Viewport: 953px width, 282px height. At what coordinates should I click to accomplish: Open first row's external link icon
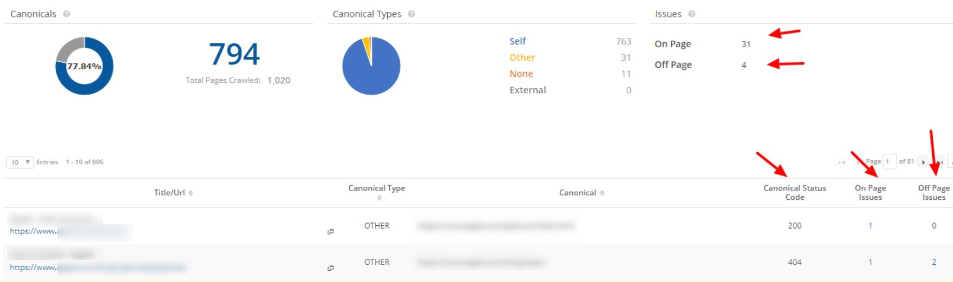click(330, 232)
